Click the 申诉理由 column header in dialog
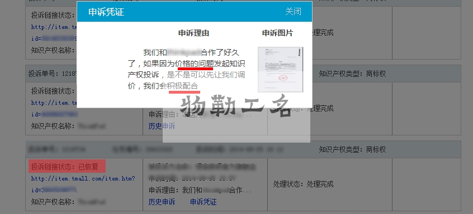Viewport: 473px width, 214px height. pyautogui.click(x=193, y=33)
